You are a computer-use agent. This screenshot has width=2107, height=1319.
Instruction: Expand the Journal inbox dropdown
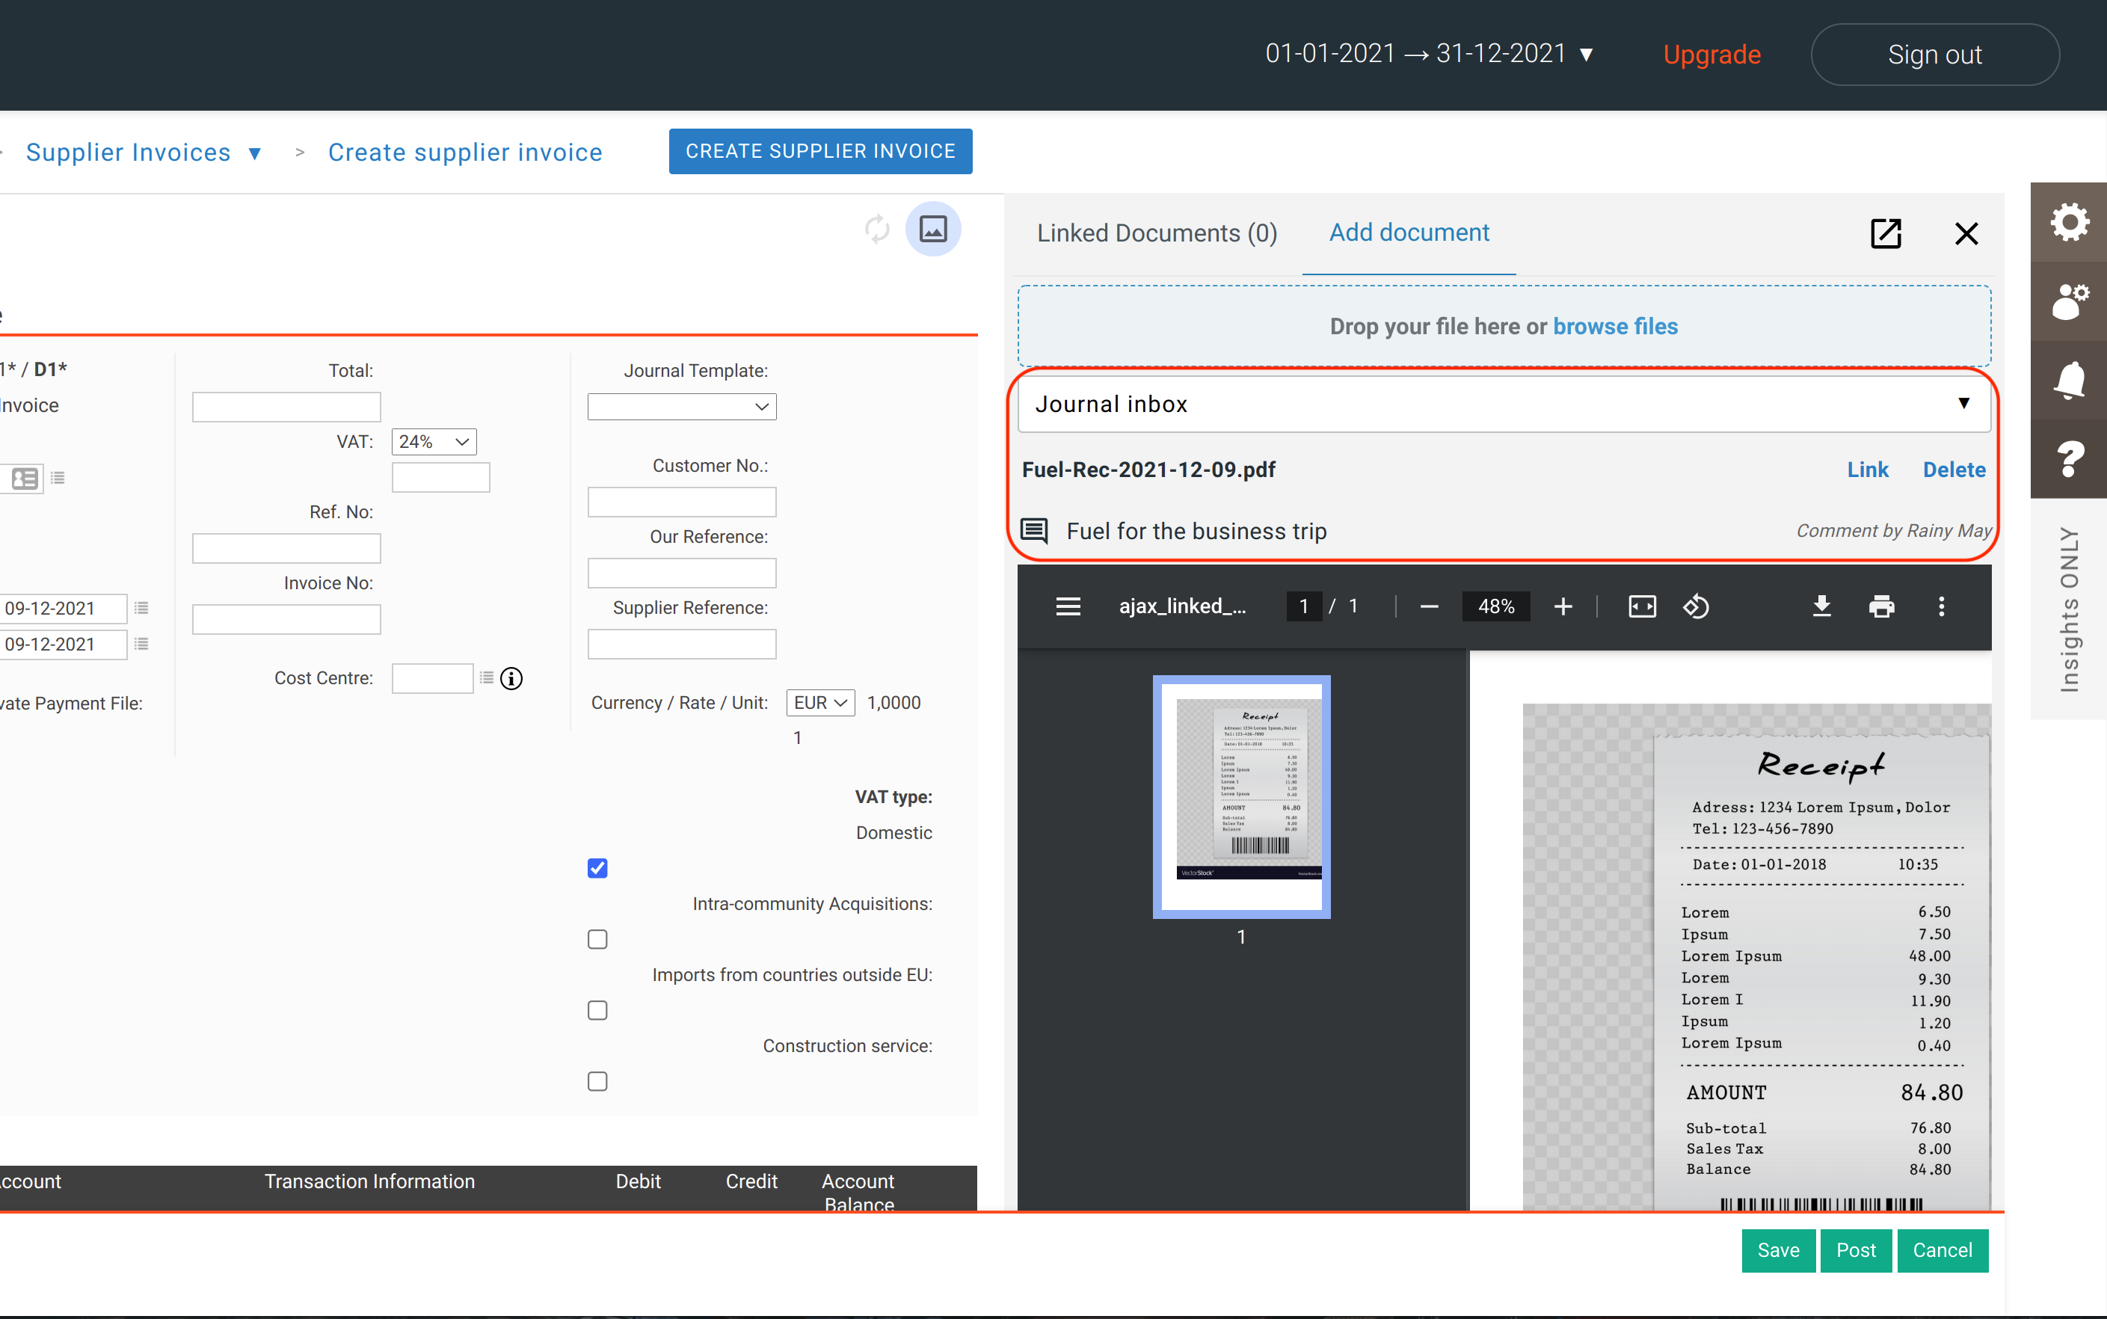[1504, 404]
